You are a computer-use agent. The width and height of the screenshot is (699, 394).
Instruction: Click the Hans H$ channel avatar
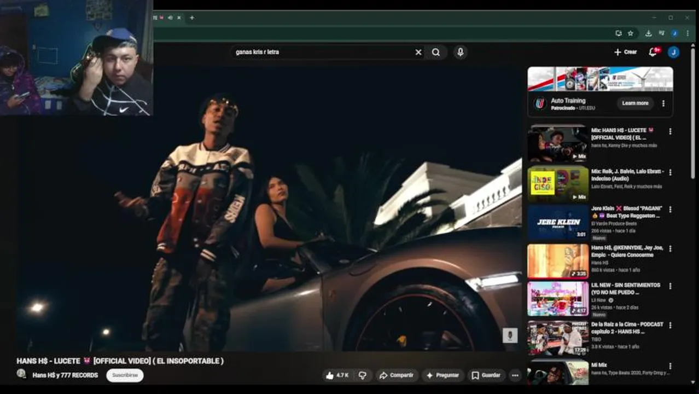point(21,374)
